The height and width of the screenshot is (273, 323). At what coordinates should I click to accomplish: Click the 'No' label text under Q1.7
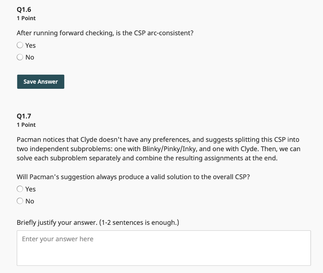(30, 201)
